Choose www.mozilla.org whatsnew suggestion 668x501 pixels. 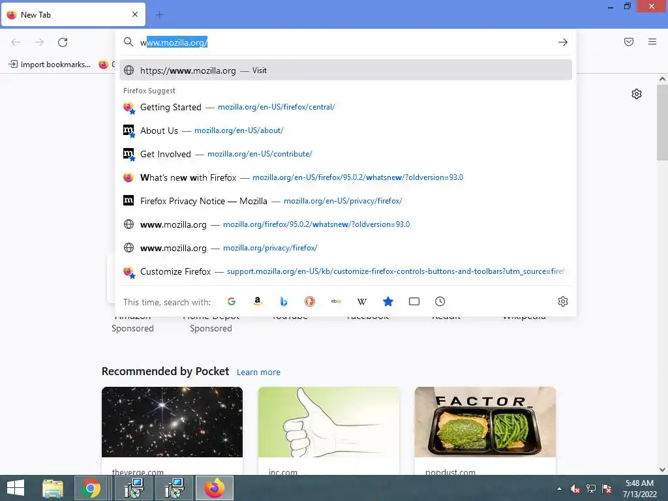pyautogui.click(x=346, y=224)
